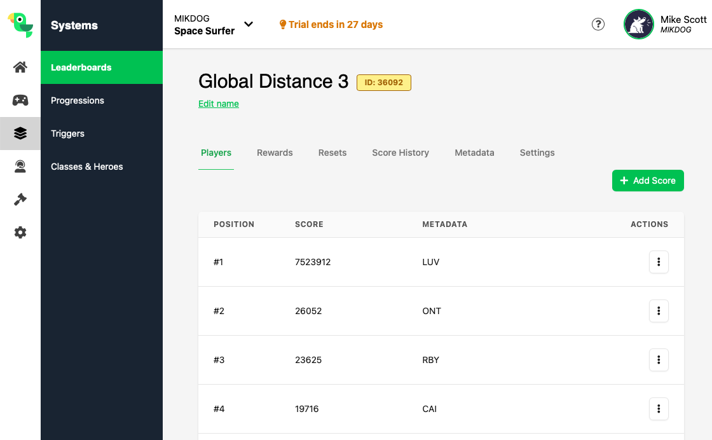Open the home dashboard icon
This screenshot has height=440, width=712.
(x=20, y=67)
